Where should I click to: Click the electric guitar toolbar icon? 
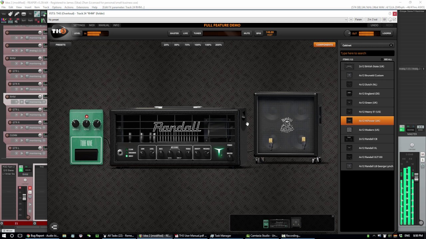coord(10,14)
